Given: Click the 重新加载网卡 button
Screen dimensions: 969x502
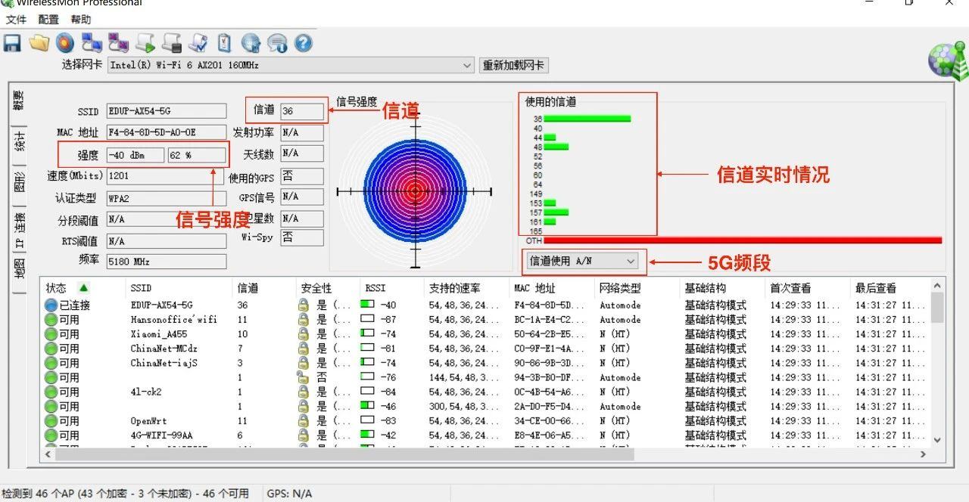Looking at the screenshot, I should point(513,66).
